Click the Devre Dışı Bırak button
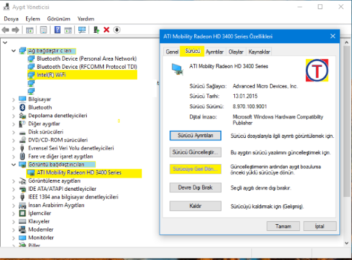The height and width of the screenshot is (260, 352). click(x=195, y=188)
